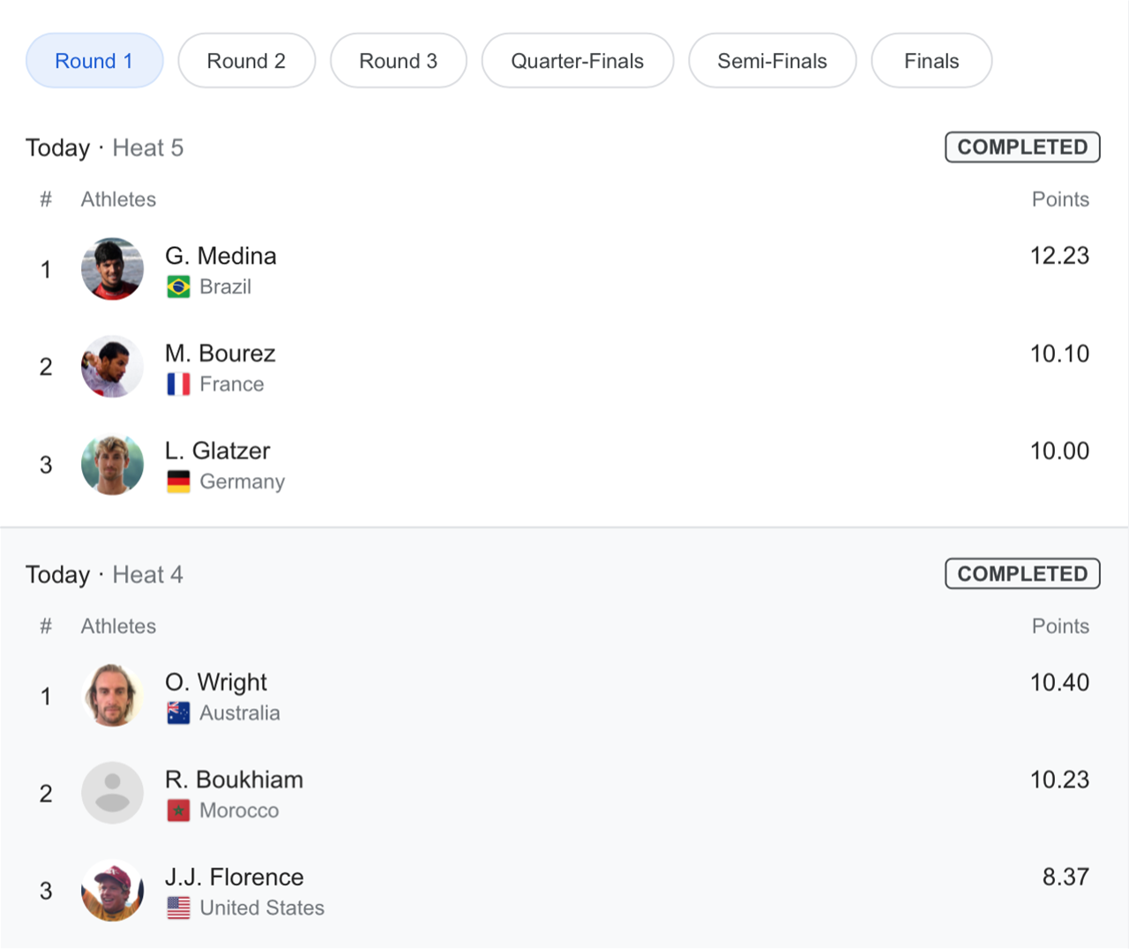Click the Germany flag icon
1129x949 pixels.
click(x=178, y=482)
